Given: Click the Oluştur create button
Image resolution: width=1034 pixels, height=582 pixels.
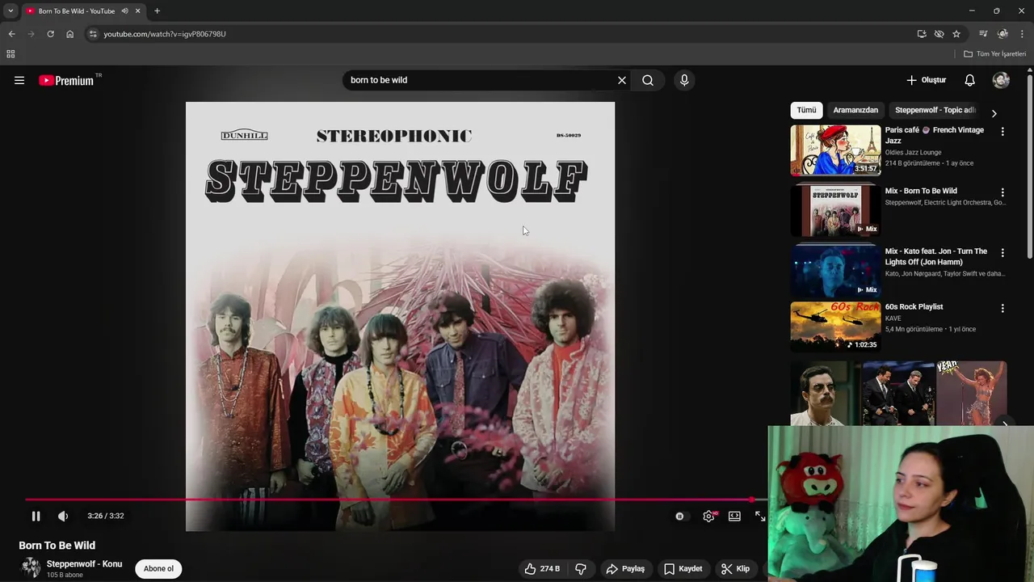Looking at the screenshot, I should [926, 80].
